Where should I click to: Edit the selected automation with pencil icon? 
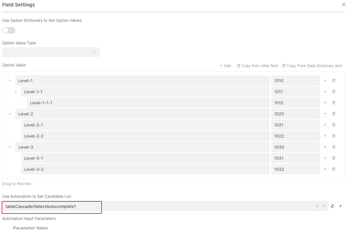[x=332, y=206]
